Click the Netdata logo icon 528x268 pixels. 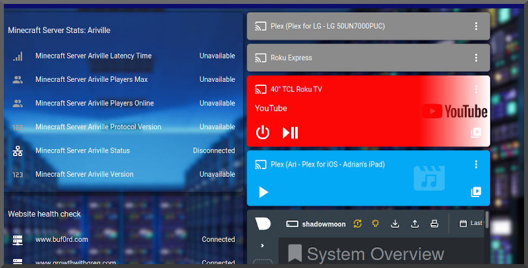click(x=263, y=224)
